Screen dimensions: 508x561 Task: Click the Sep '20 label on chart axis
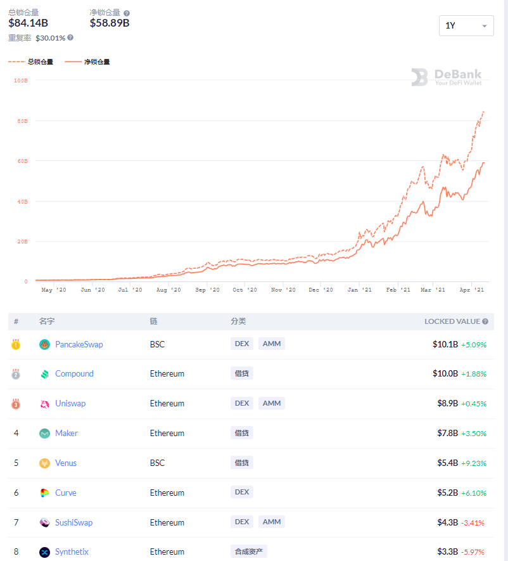[207, 290]
